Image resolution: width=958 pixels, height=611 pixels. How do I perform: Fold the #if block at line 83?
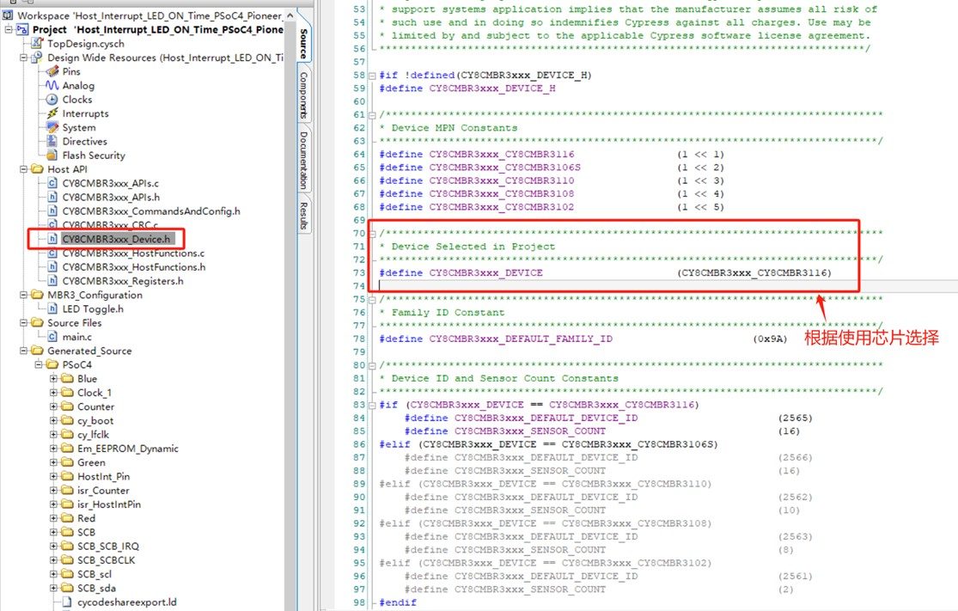371,405
